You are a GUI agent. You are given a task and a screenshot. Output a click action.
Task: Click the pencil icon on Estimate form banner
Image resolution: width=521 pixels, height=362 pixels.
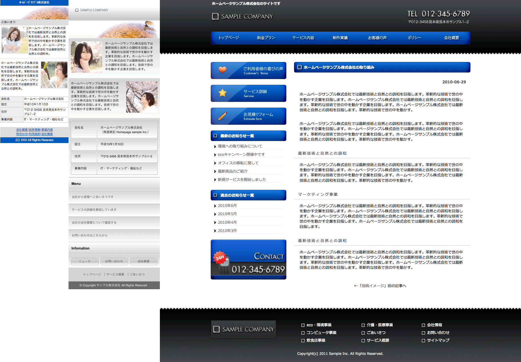click(x=222, y=116)
